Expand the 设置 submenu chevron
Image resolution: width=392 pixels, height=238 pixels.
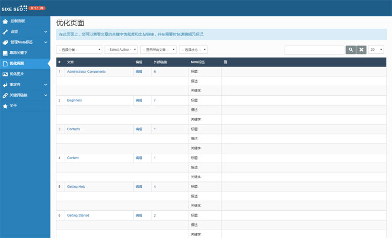pos(45,32)
